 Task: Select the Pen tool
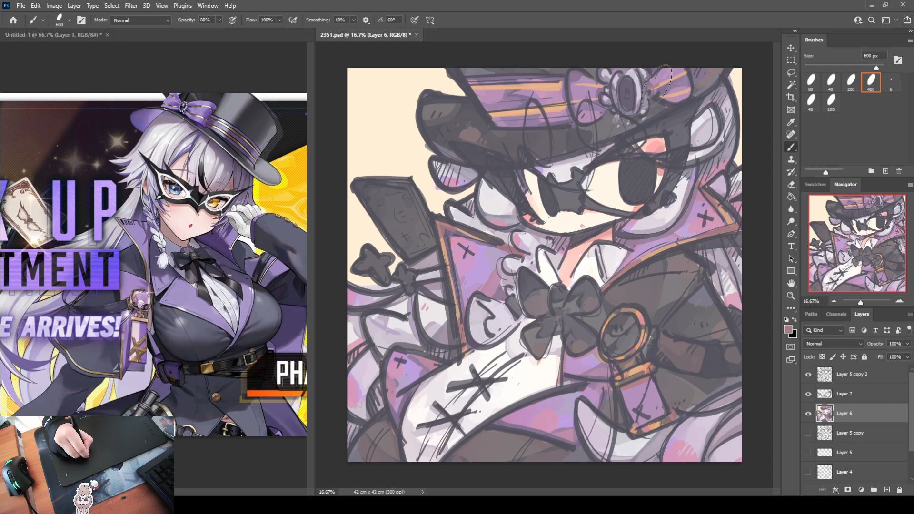tap(791, 234)
